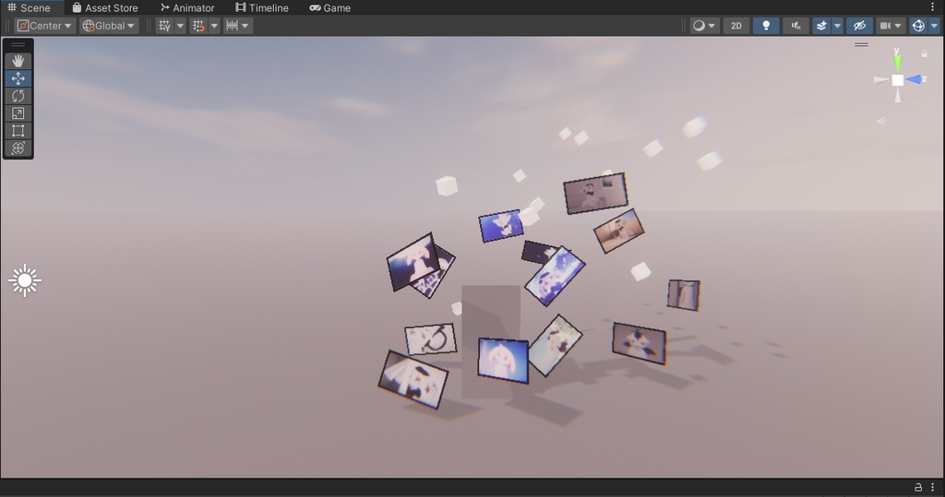
Task: Toggle hidden objects scene visibility
Action: point(859,26)
